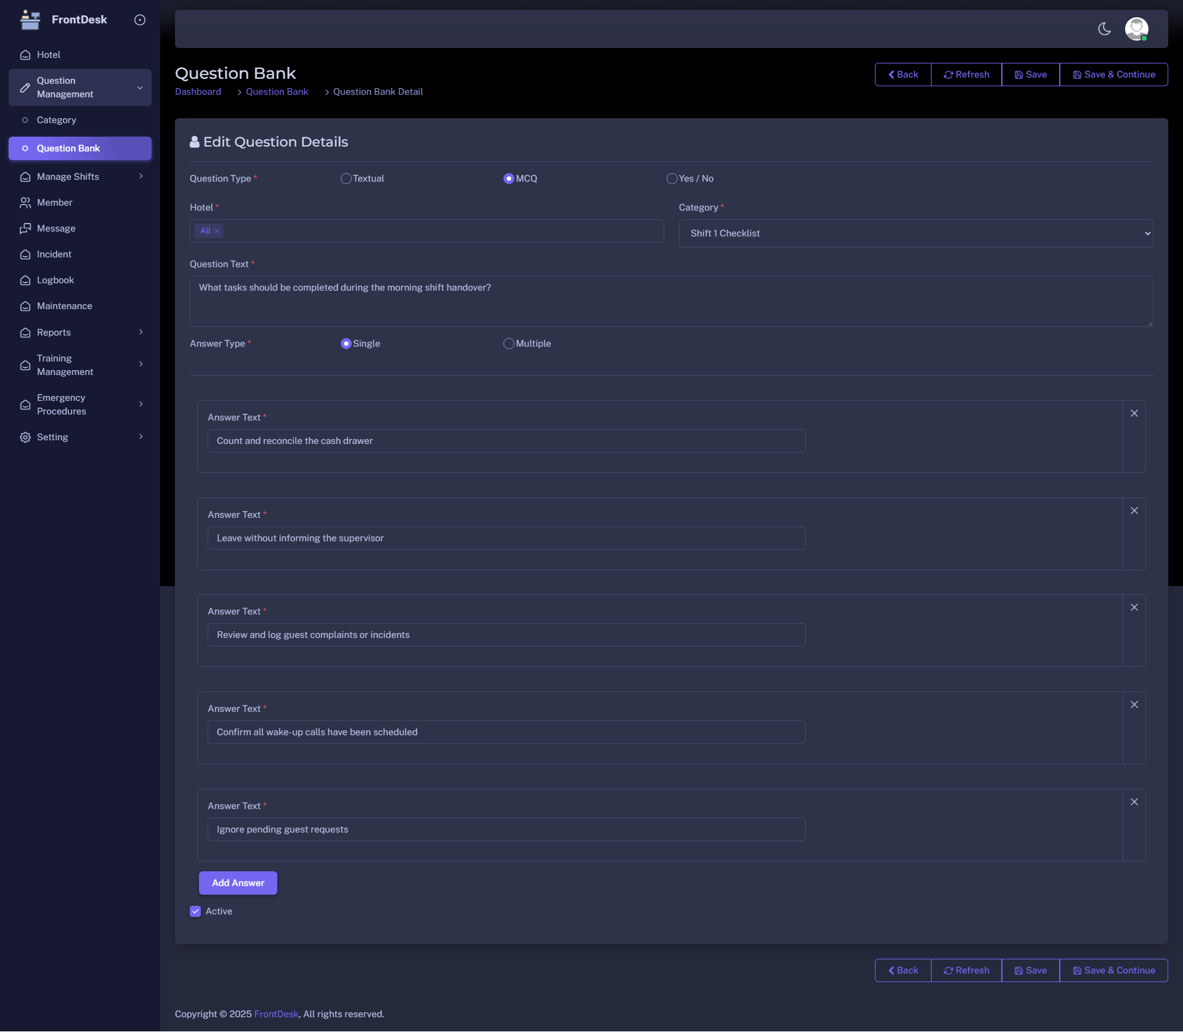The height and width of the screenshot is (1032, 1183).
Task: Open the Category dropdown showing Shift 1 Checklist
Action: [x=916, y=233]
